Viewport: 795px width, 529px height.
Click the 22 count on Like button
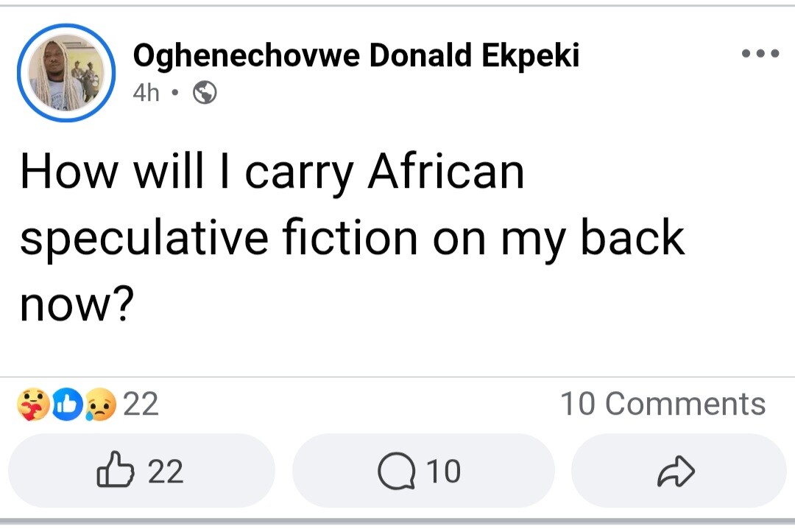click(166, 472)
